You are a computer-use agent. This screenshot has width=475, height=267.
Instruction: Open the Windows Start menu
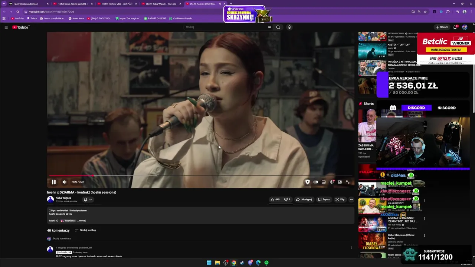pyautogui.click(x=209, y=263)
